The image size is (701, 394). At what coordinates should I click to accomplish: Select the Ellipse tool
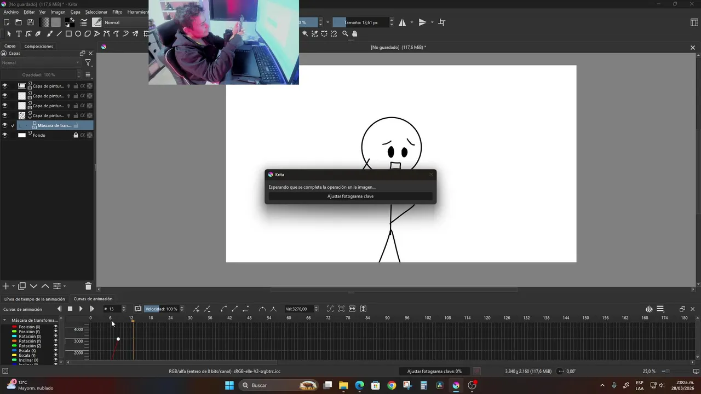(78, 33)
